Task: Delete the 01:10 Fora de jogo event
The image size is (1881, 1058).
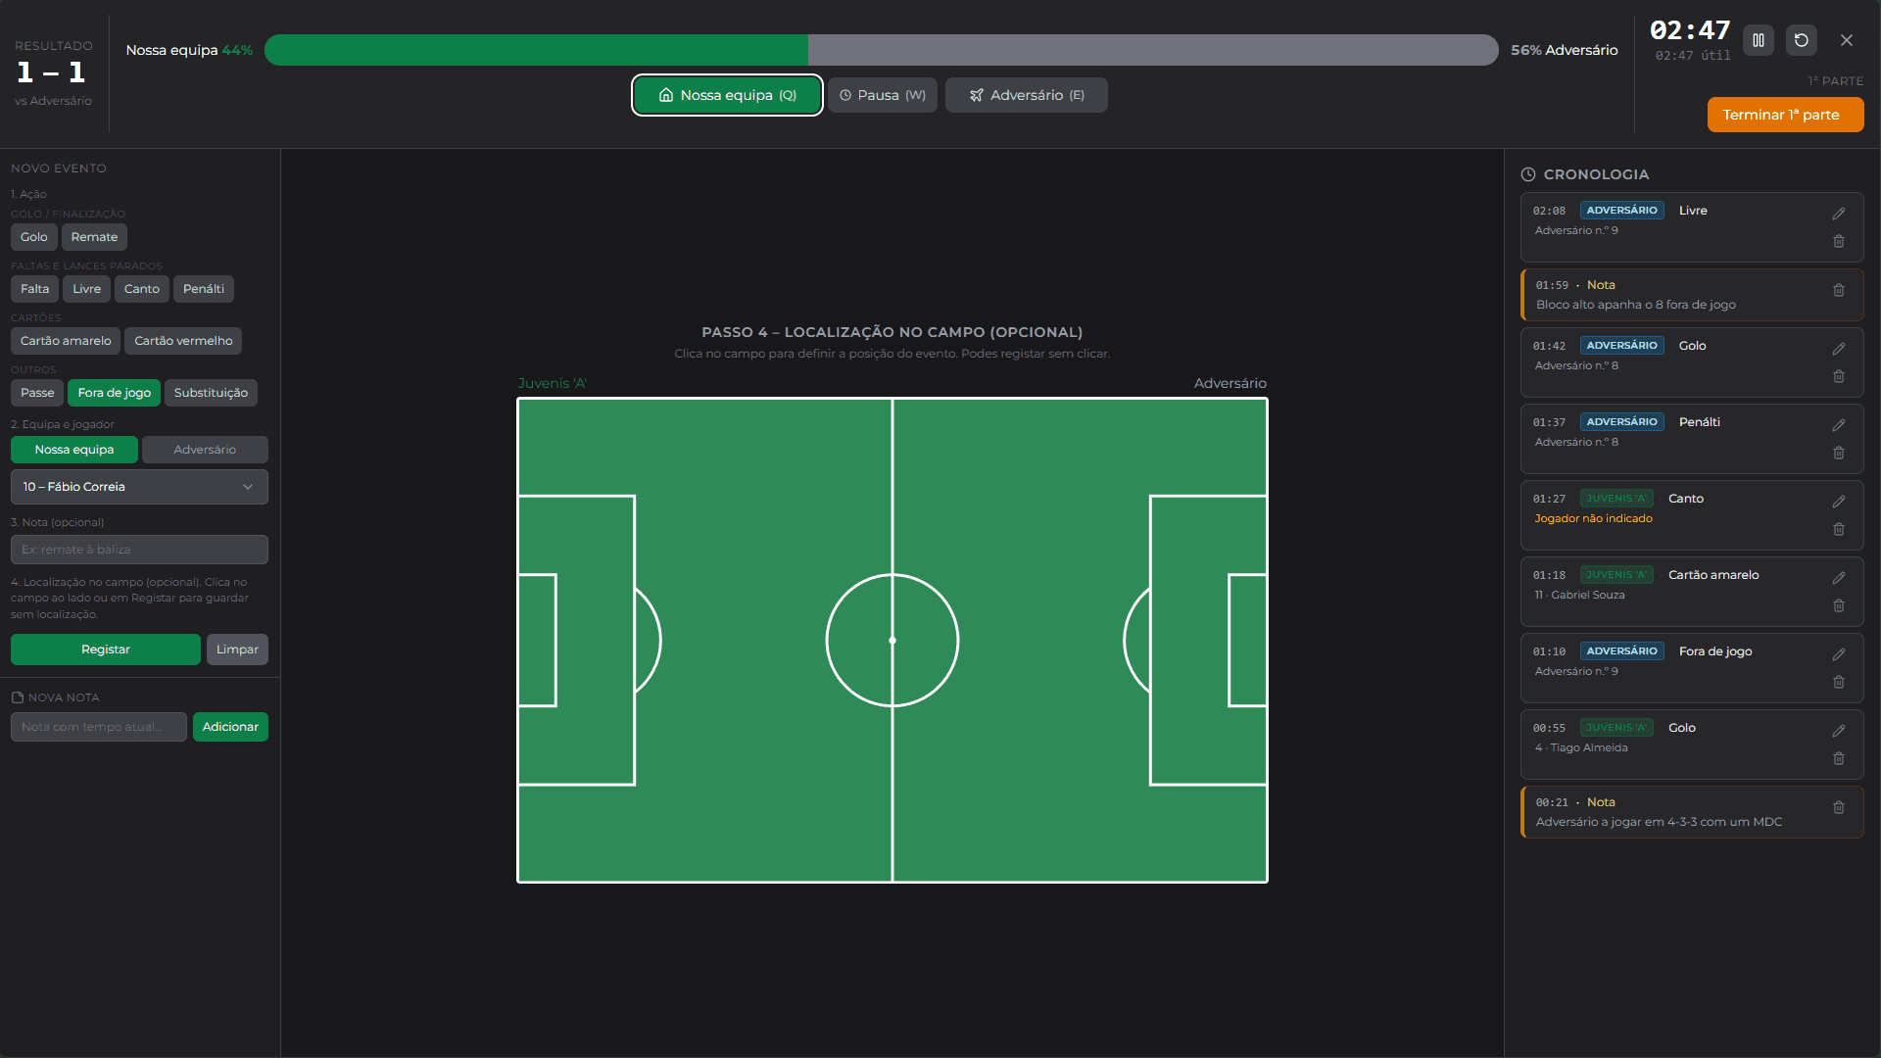Action: 1839,682
